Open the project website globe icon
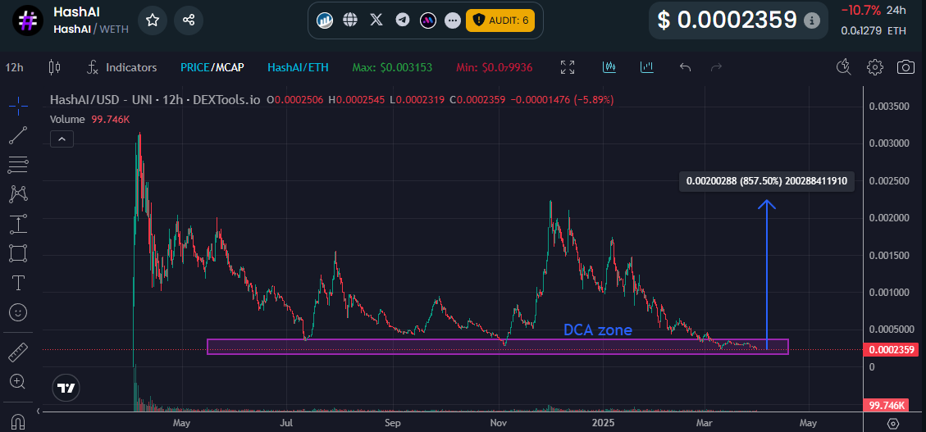 pyautogui.click(x=351, y=20)
